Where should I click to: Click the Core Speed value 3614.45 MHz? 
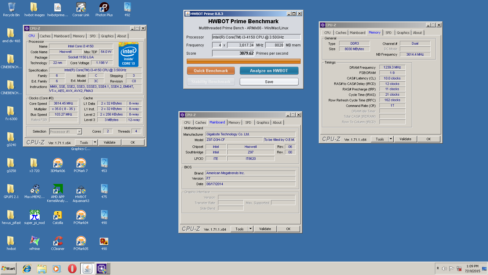coord(63,103)
